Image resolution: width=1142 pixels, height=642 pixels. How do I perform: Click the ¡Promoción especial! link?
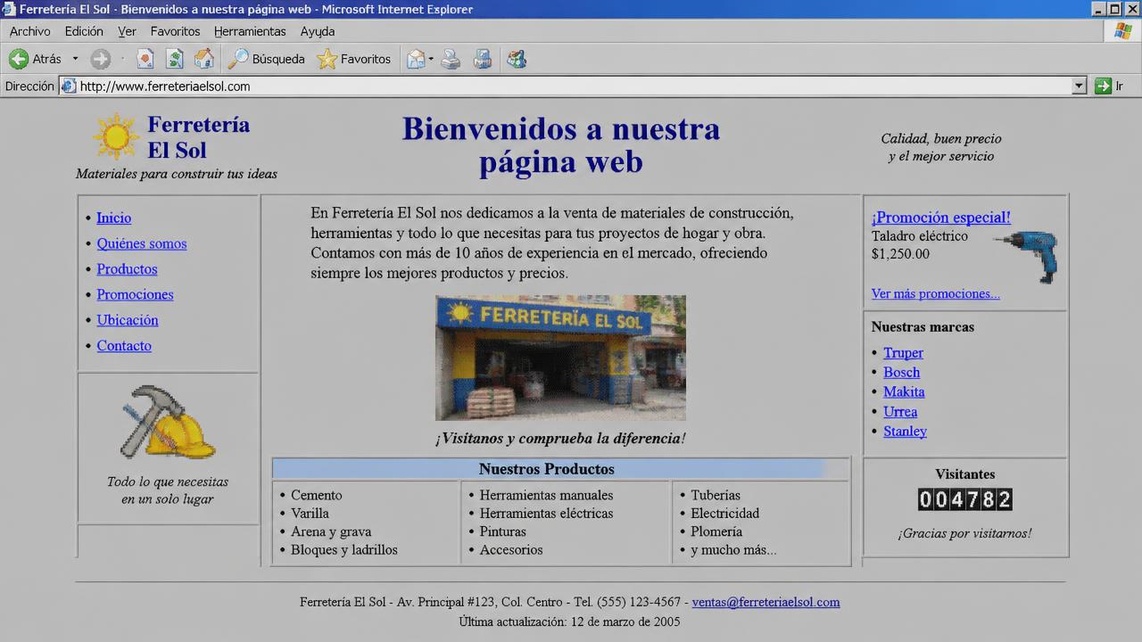941,218
